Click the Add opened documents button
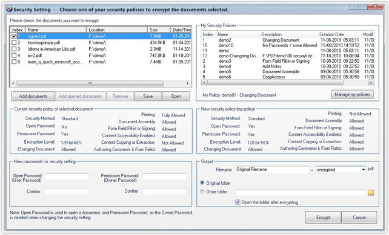This screenshot has height=235, width=389. pos(81,96)
